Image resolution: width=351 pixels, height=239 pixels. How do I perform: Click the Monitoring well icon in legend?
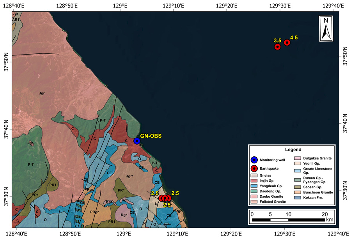click(254, 160)
